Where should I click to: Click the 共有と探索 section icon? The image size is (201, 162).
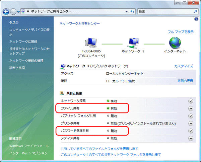click(61, 93)
